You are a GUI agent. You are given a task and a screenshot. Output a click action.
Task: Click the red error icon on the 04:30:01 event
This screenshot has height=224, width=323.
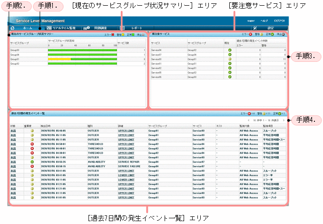(32, 153)
